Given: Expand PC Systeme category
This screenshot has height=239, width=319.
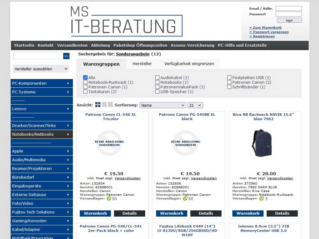Looking at the screenshot, I should coord(42,92).
